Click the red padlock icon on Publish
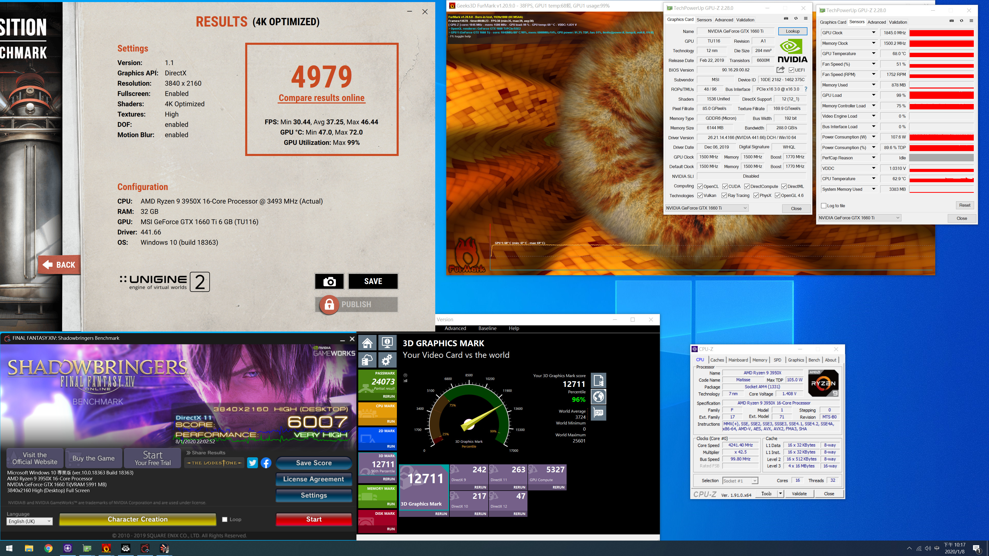989x556 pixels. click(329, 305)
